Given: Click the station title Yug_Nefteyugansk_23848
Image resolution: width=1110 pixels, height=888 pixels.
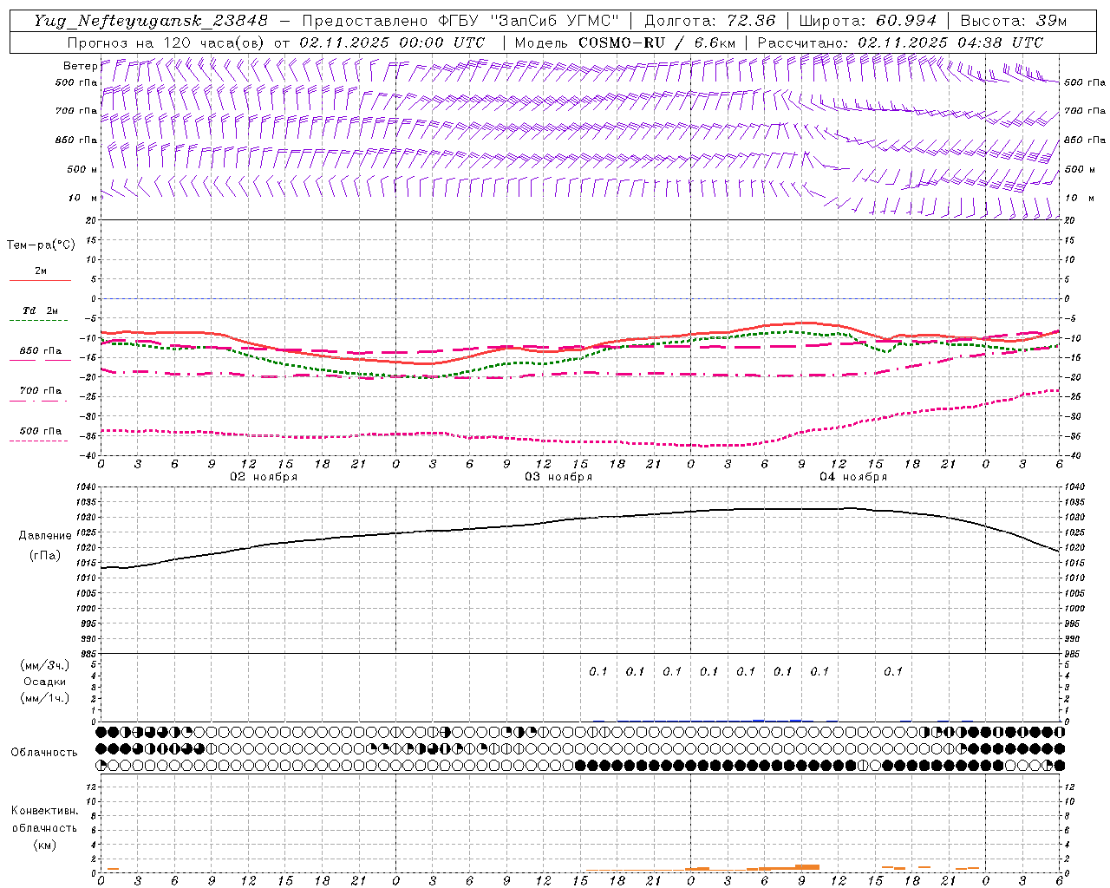Looking at the screenshot, I should 151,21.
